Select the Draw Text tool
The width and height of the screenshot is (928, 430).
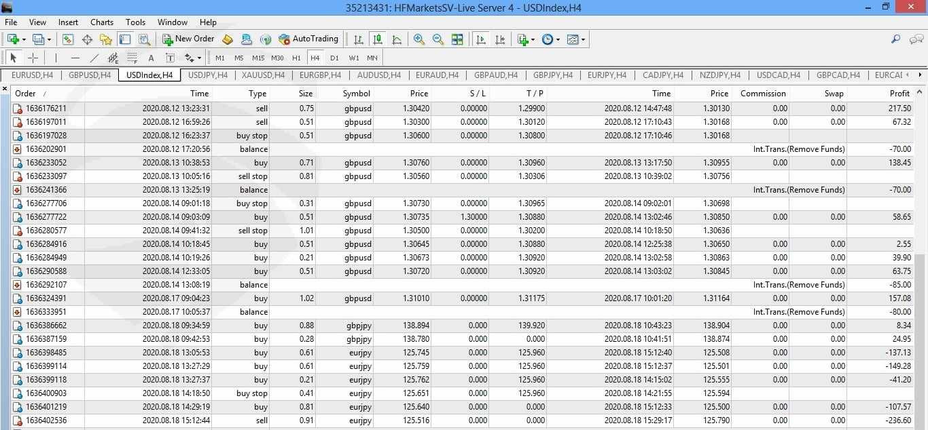coord(151,58)
